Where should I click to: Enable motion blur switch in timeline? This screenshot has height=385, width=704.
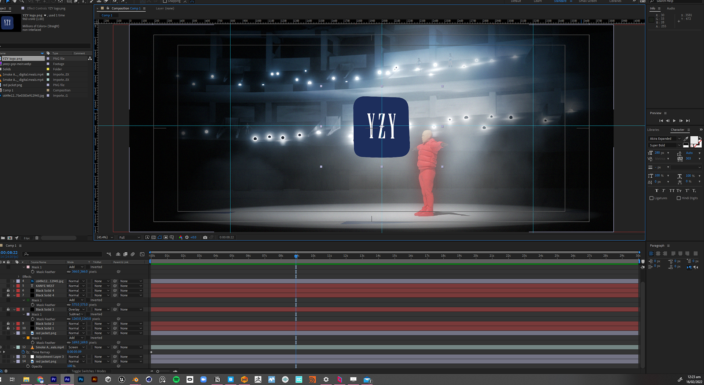coord(133,254)
